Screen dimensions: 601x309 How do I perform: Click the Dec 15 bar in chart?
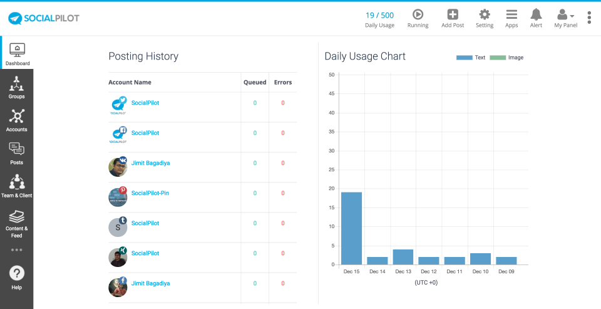click(x=351, y=228)
